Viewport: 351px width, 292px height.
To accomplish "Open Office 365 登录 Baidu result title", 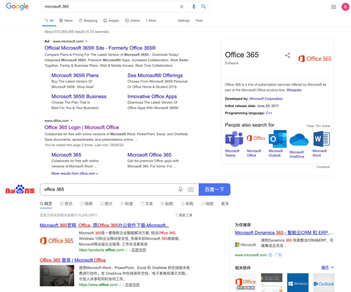I will (73, 260).
